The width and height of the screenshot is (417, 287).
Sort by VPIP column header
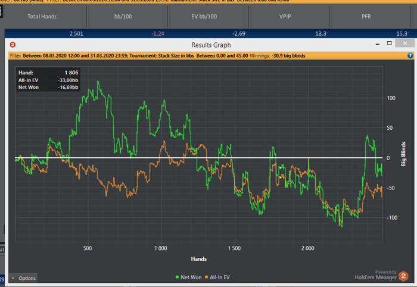click(x=285, y=17)
